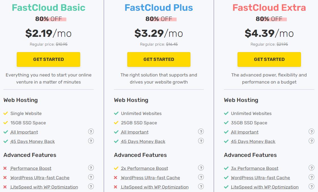Click help icon beside Extra 45 Days Money Back
Screen dimensions: 318x192
[311, 141]
